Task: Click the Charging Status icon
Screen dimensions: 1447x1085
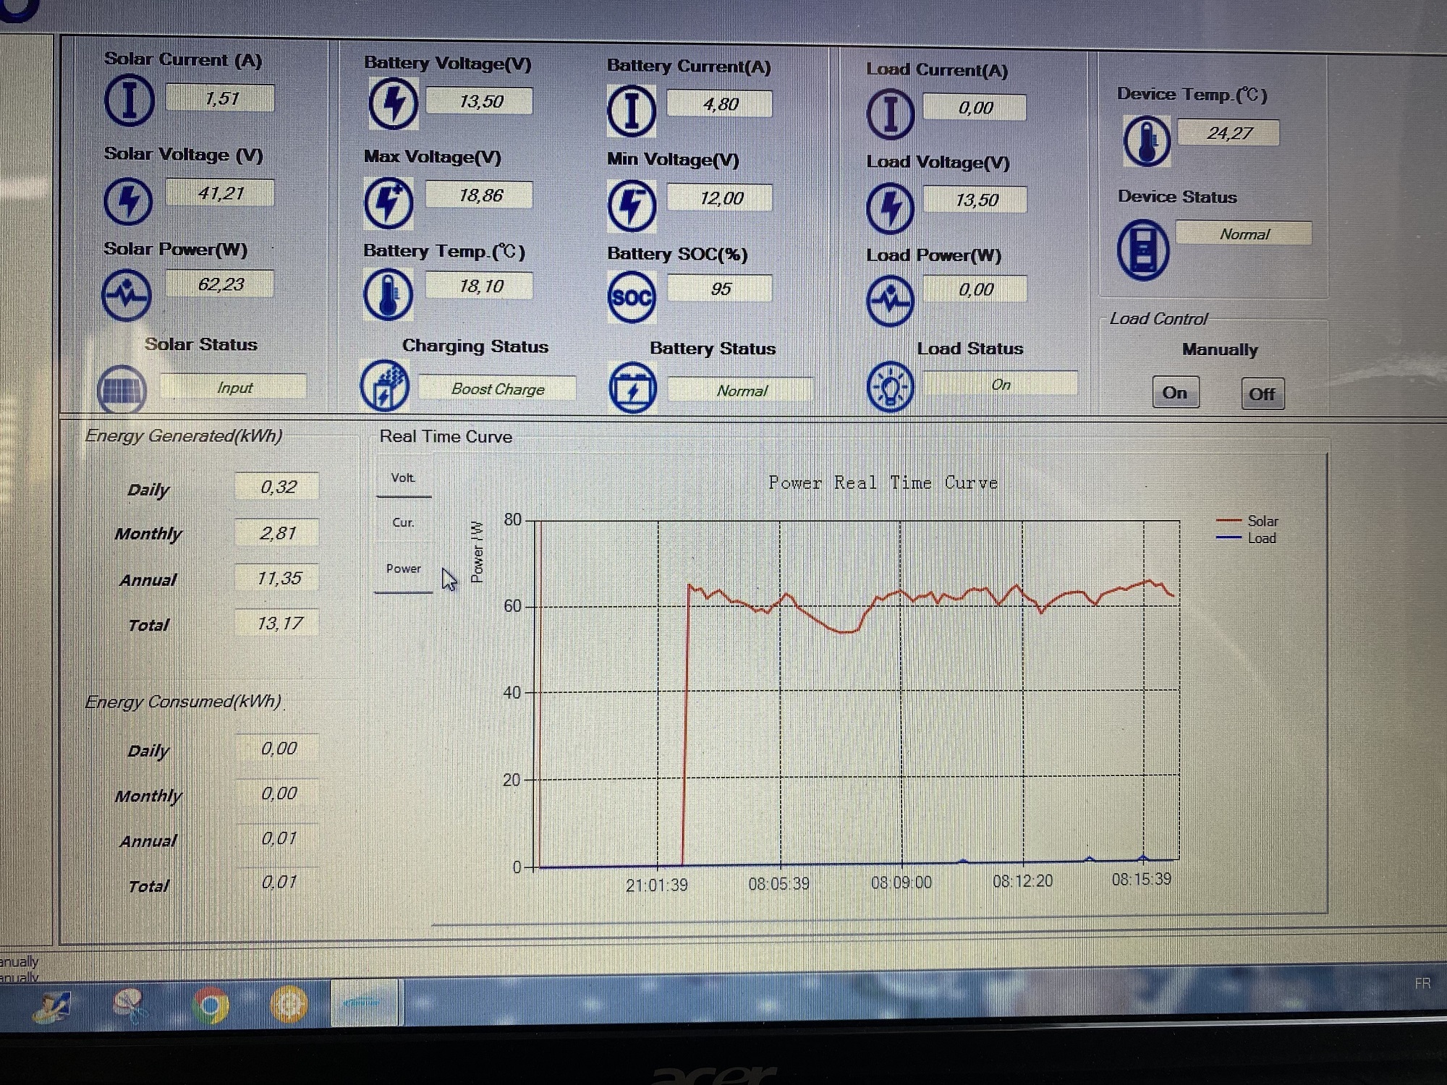Action: 385,386
